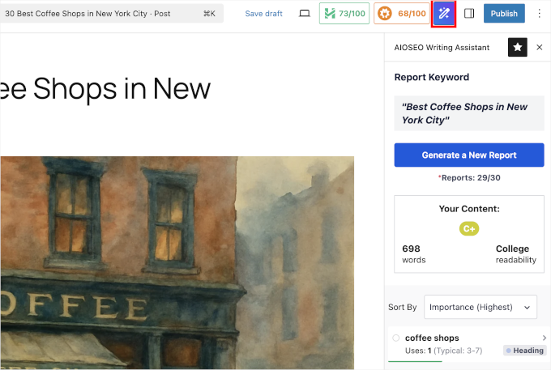Click the star pin icon in sidebar
This screenshot has height=370, width=551.
click(x=517, y=48)
